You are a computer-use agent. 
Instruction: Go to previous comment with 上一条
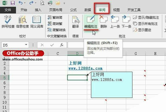[115, 22]
